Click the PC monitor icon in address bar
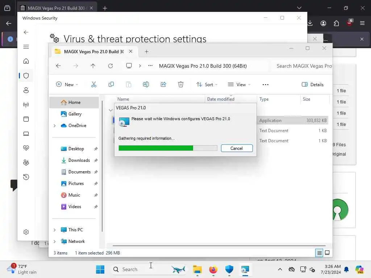 pyautogui.click(x=129, y=66)
